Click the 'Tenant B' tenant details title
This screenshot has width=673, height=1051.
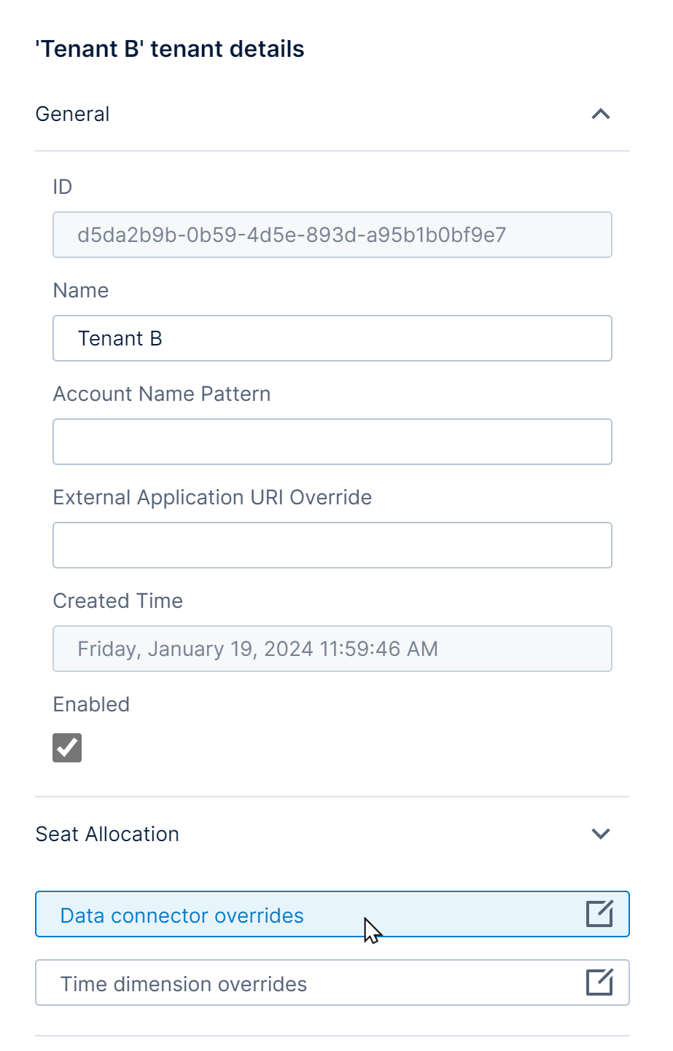[170, 49]
